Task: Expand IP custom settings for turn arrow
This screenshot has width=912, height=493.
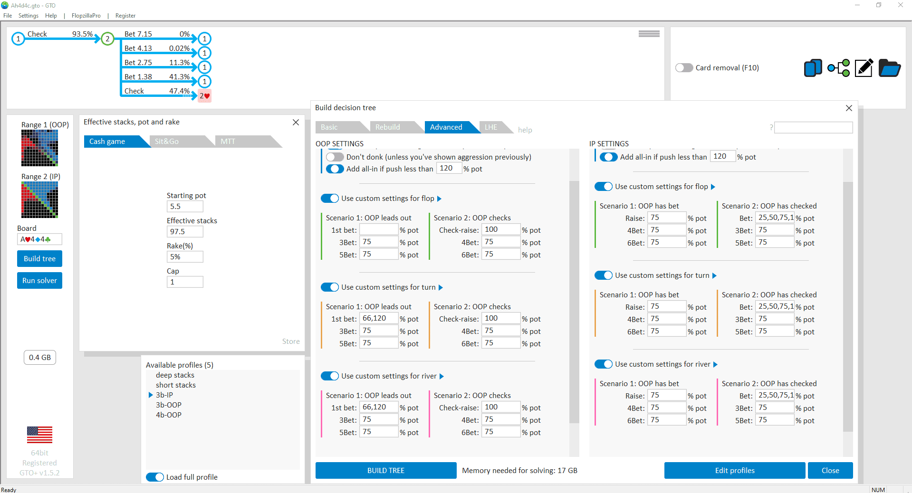Action: click(x=714, y=275)
